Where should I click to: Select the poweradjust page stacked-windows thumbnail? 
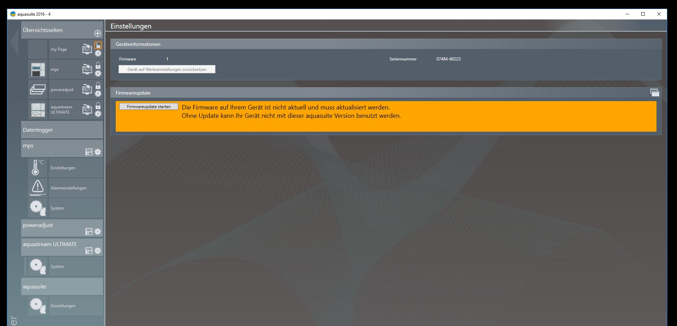click(x=38, y=90)
